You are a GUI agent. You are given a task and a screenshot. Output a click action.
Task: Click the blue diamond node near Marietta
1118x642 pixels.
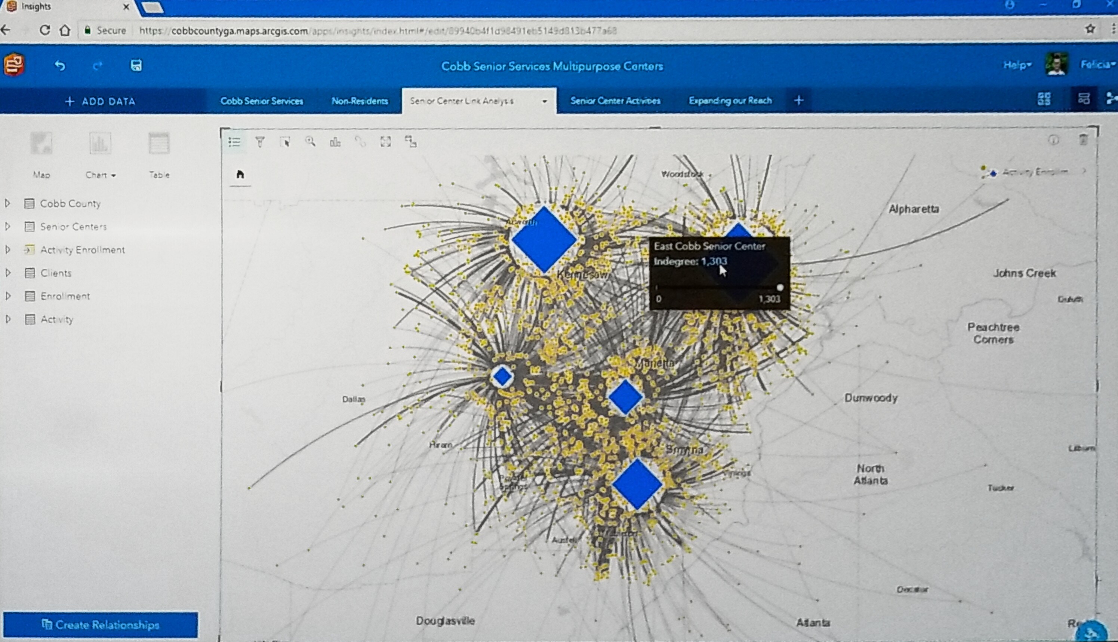click(625, 397)
